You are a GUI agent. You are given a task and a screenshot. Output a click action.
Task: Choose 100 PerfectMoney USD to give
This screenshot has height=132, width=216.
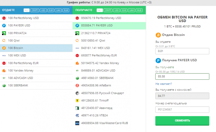pyautogui.click(x=36, y=18)
